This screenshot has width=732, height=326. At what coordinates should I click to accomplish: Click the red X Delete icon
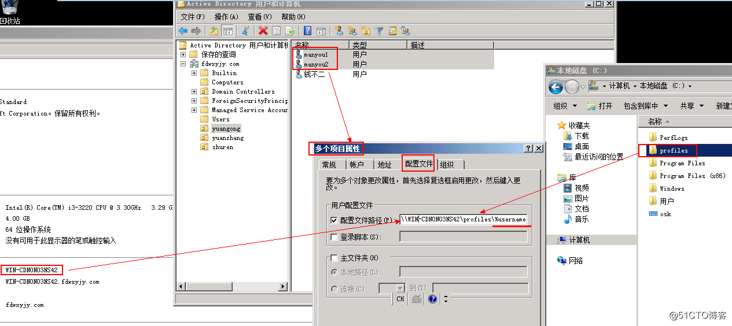point(263,31)
